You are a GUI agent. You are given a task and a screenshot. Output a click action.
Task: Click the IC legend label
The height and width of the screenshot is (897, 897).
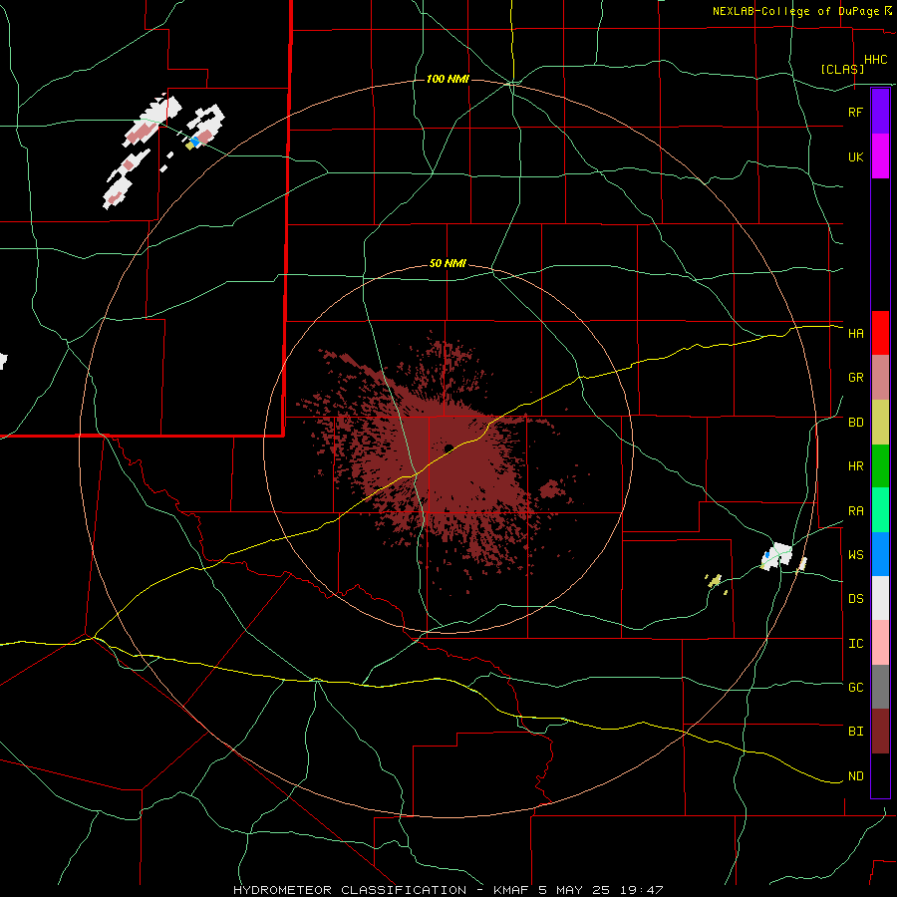(x=856, y=644)
